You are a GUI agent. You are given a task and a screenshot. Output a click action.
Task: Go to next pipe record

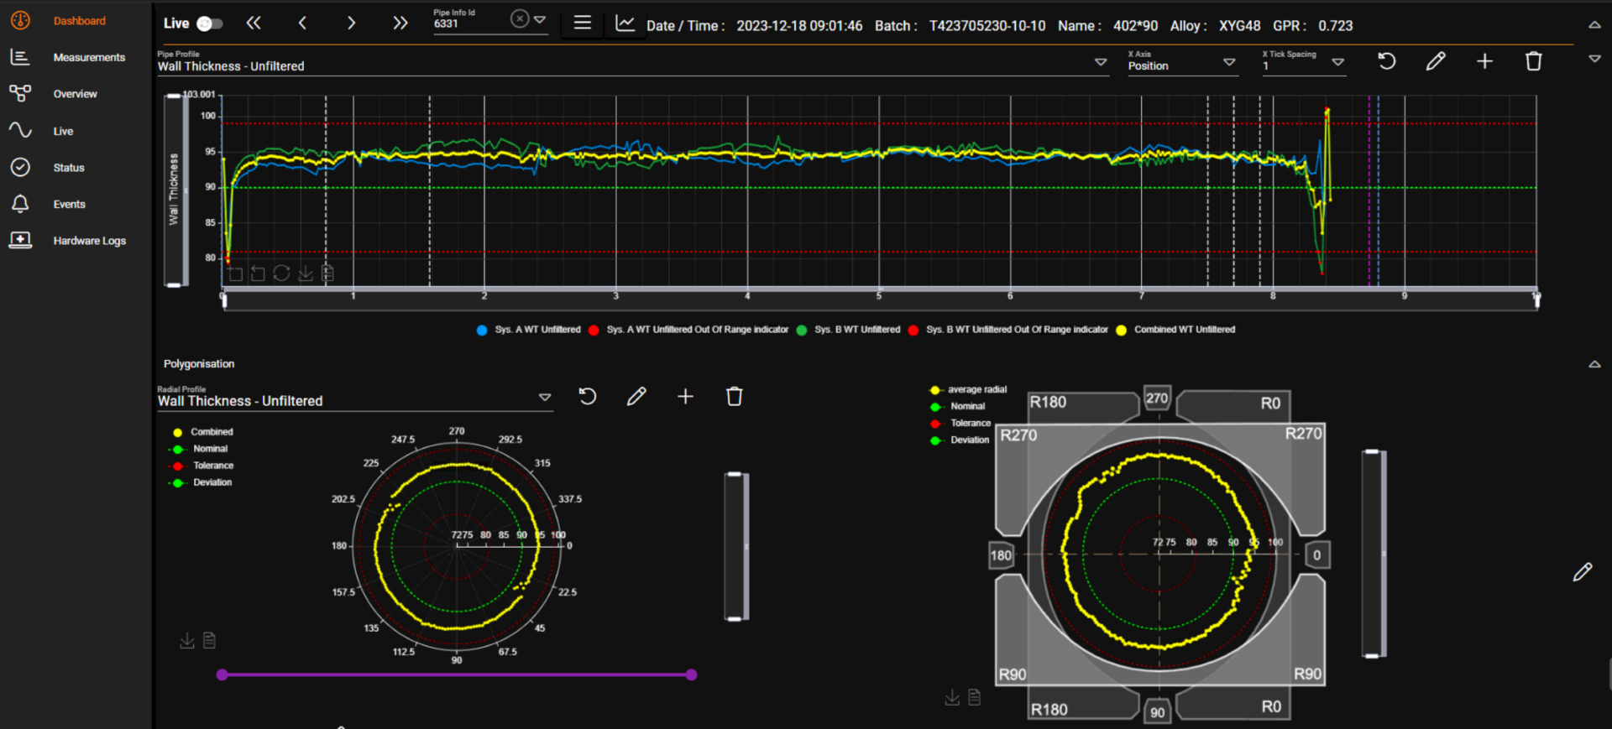tap(351, 23)
